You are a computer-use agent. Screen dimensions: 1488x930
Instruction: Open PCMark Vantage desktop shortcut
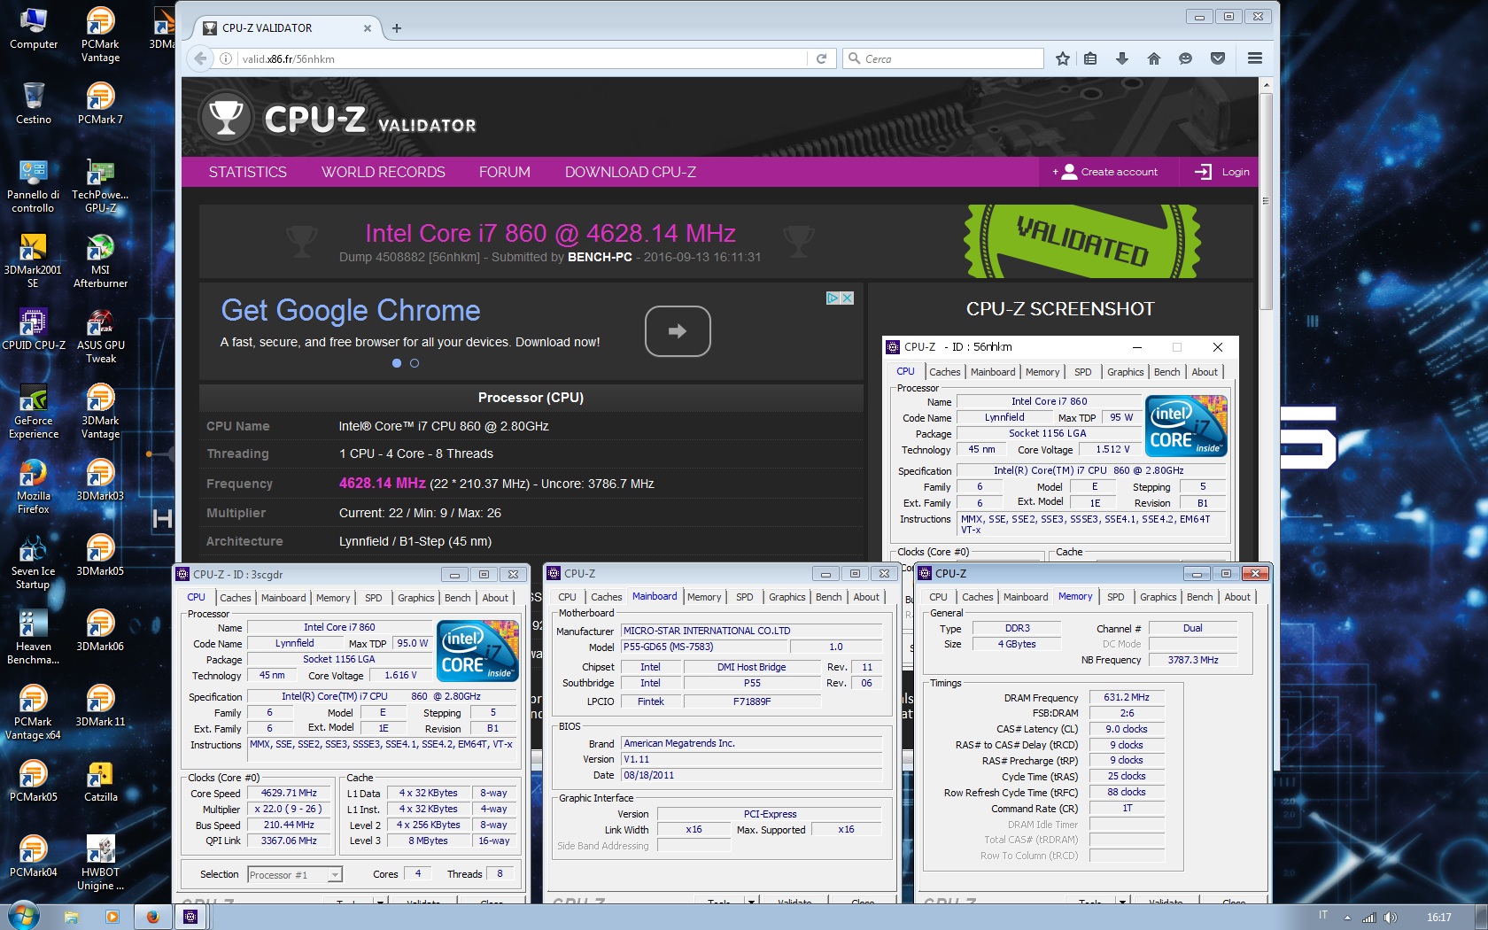coord(100,35)
